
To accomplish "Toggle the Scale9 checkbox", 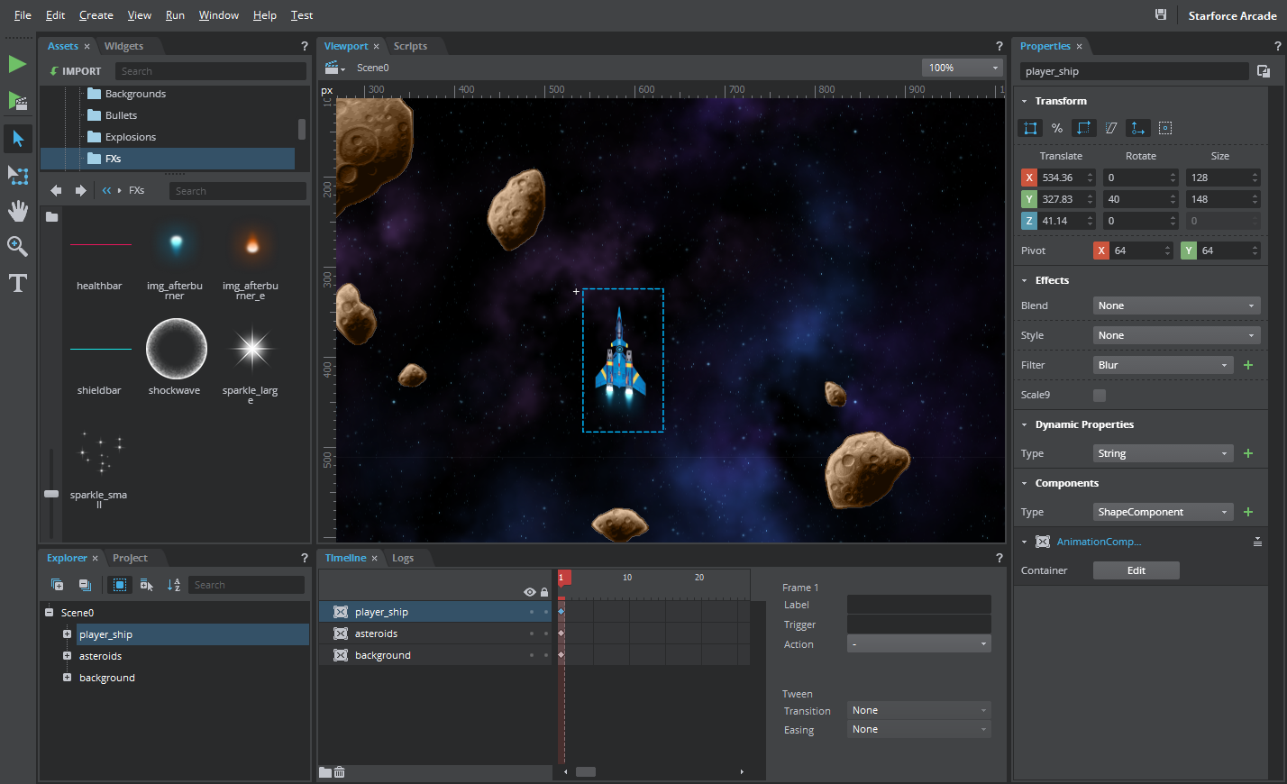I will [x=1100, y=395].
